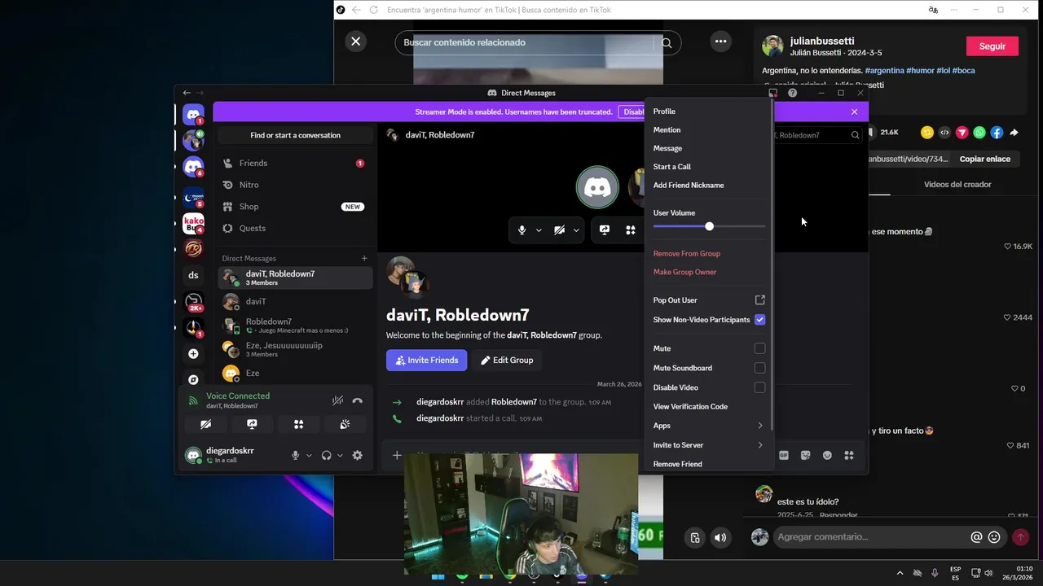Screen dimensions: 1043x586
Task: Open the kako server icon
Action: [x=193, y=223]
